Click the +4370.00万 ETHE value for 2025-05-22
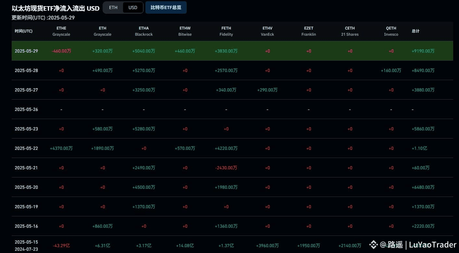The image size is (459, 253). pos(61,148)
